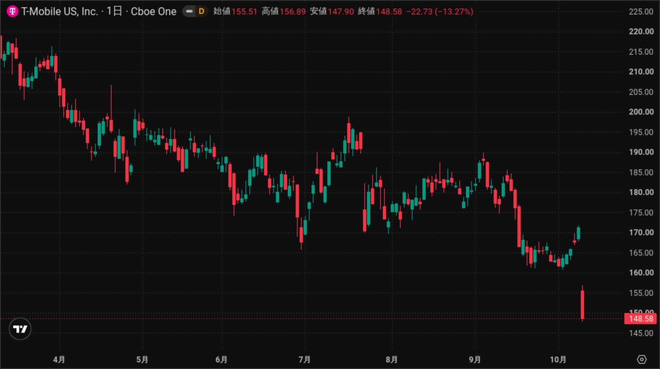Click the red 148.58 current price label
This screenshot has height=369, width=660.
pyautogui.click(x=641, y=319)
